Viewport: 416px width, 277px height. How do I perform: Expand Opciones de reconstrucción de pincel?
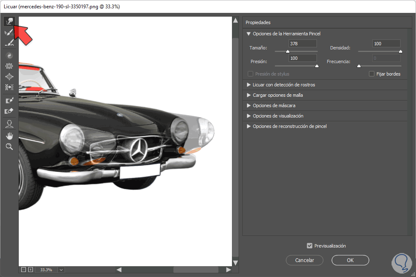coord(249,126)
